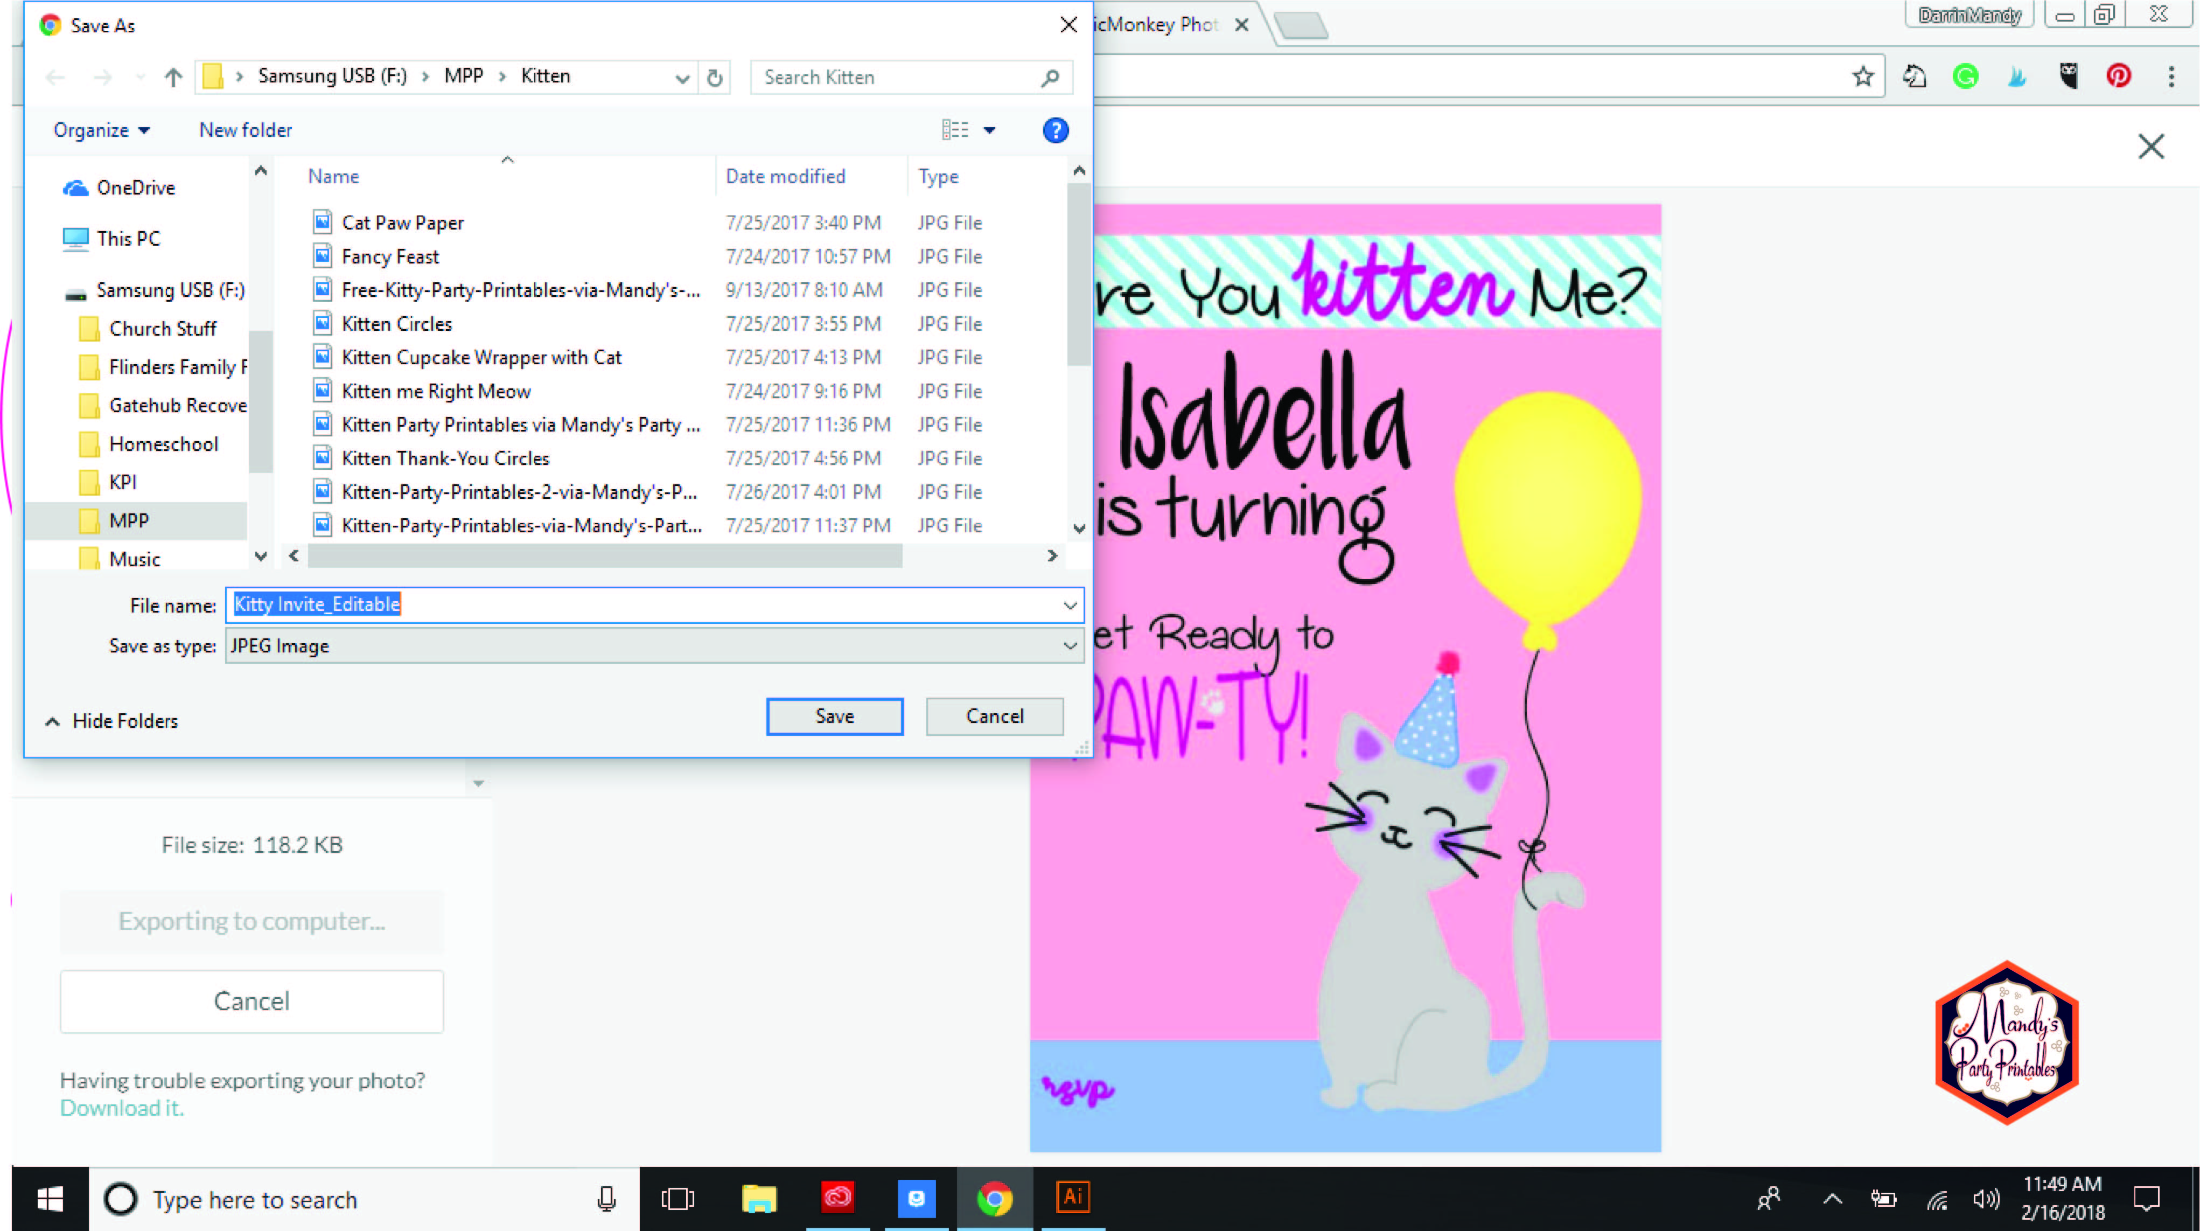Select MPP folder in the sidebar
The image size is (2200, 1231).
click(129, 520)
